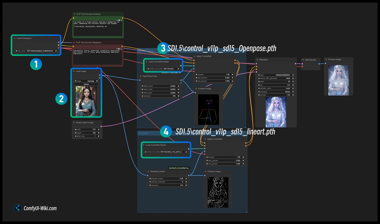Open control_net_name selector in OpenPose group
The width and height of the screenshot is (380, 224).
163,69
